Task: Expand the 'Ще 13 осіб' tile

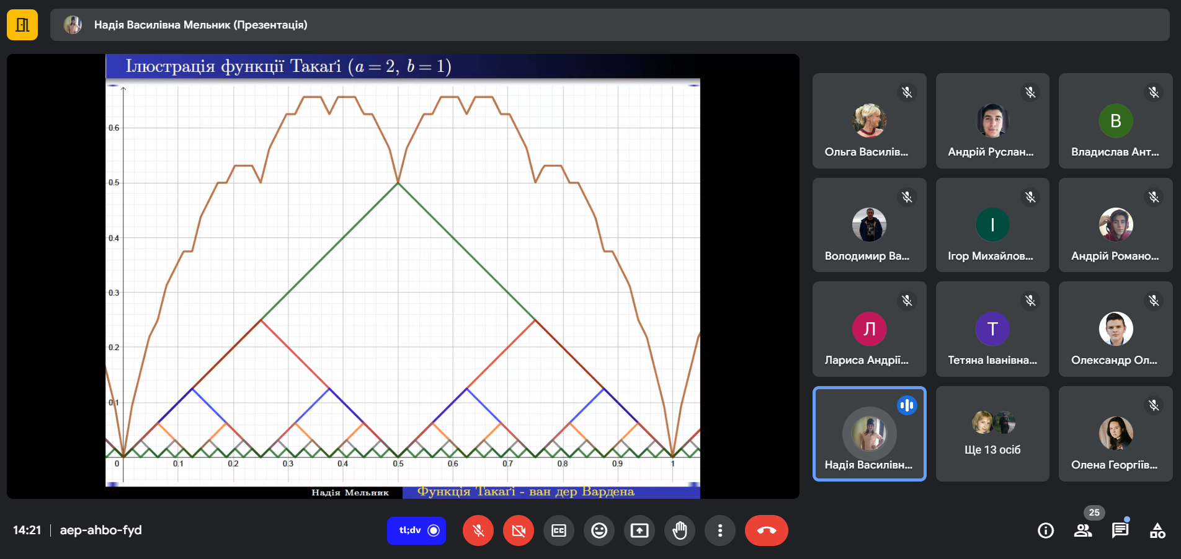Action: coord(992,434)
